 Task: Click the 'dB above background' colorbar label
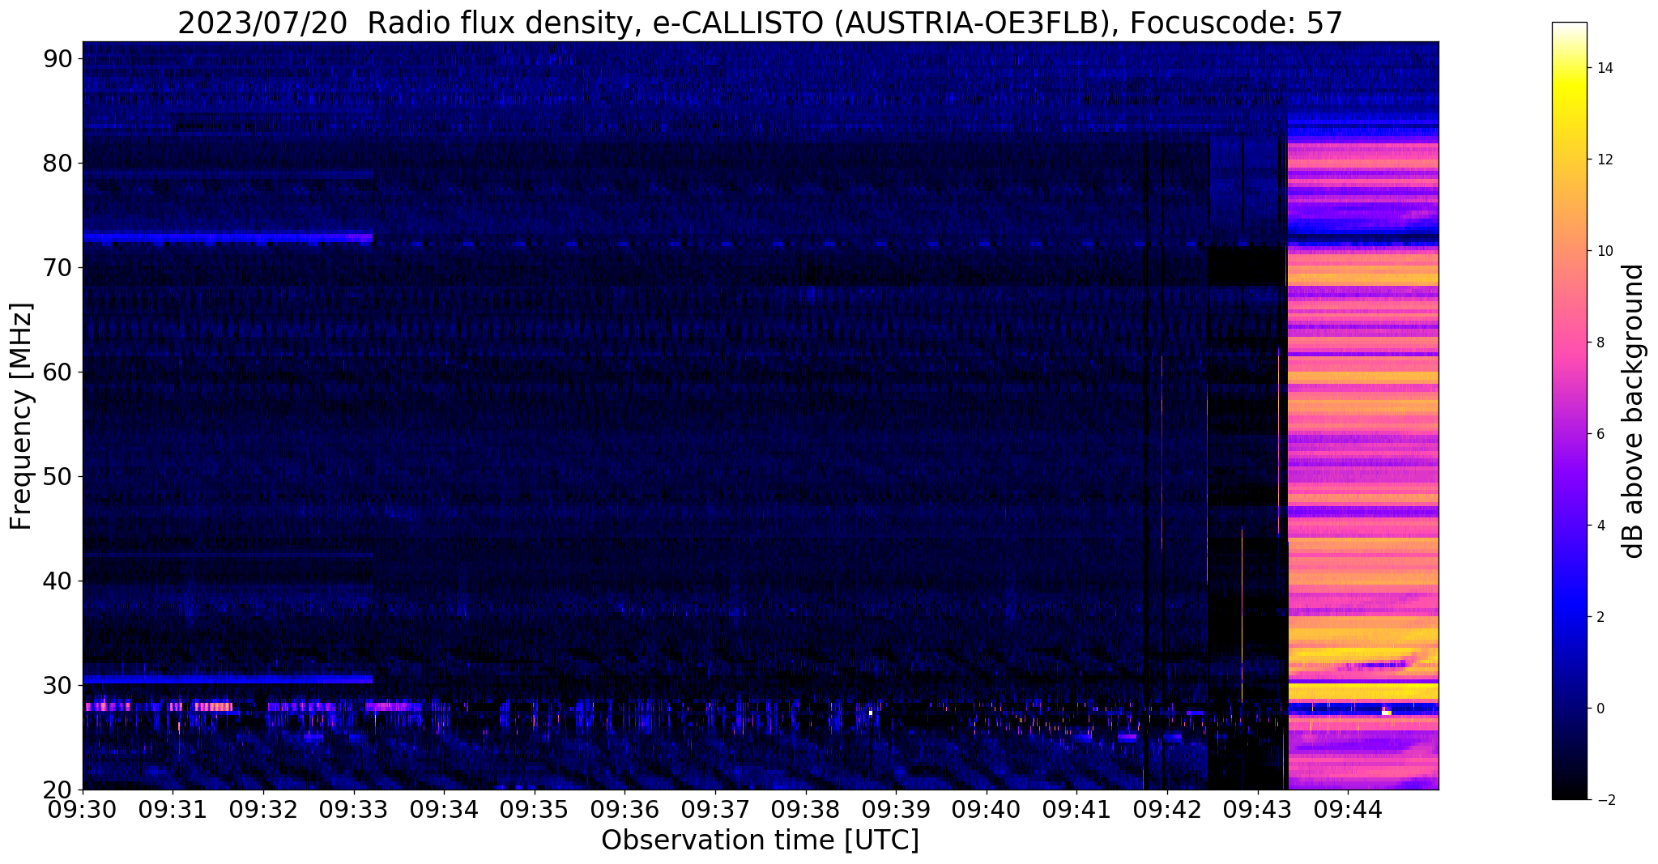[x=1634, y=411]
